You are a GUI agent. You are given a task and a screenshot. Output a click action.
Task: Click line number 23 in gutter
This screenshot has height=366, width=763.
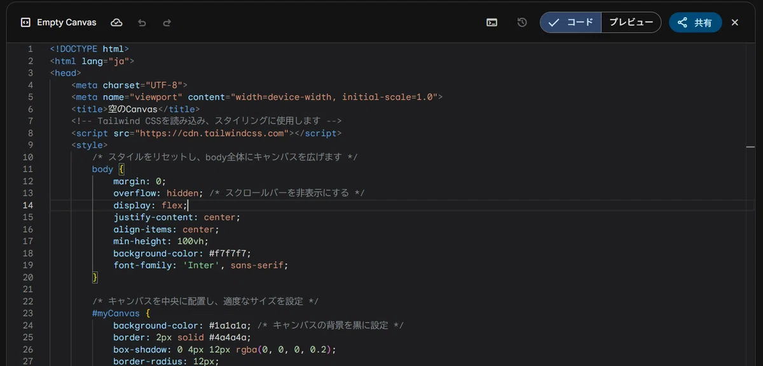pyautogui.click(x=28, y=313)
